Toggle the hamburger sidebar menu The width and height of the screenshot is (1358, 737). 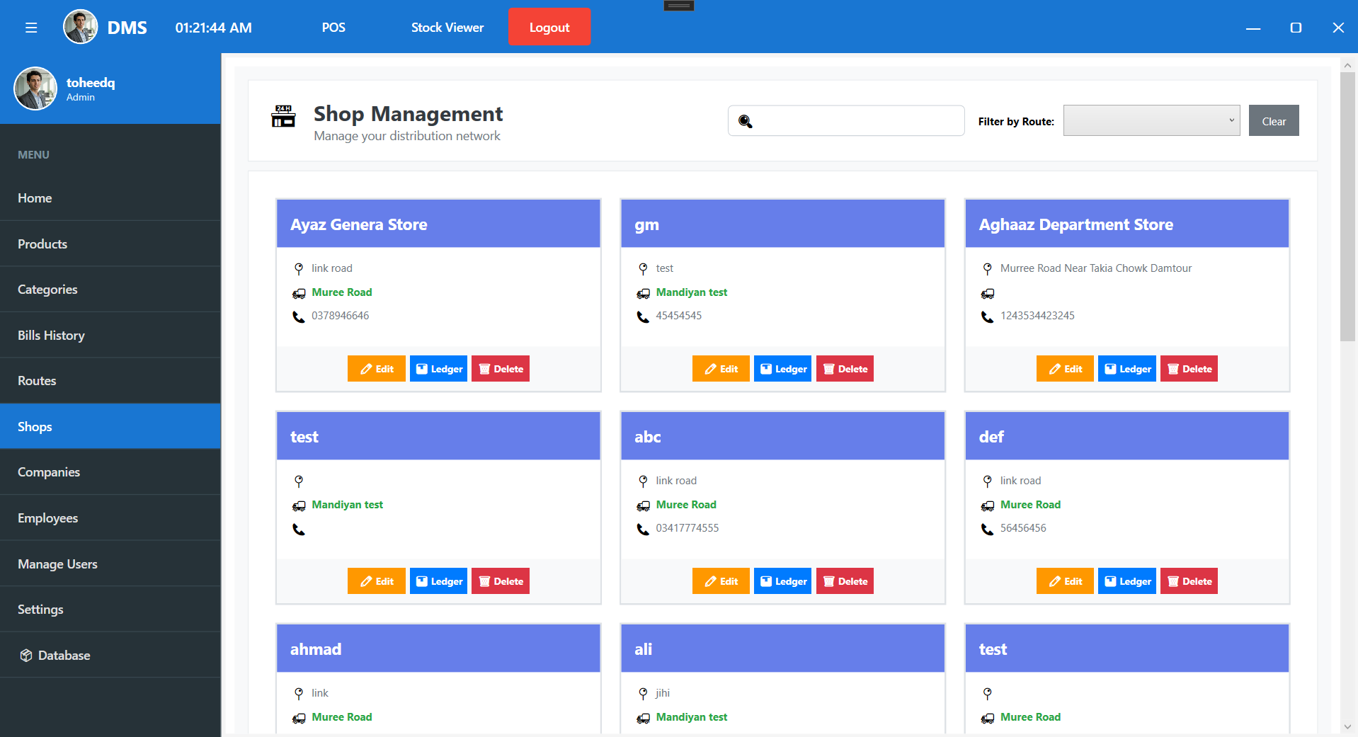31,28
